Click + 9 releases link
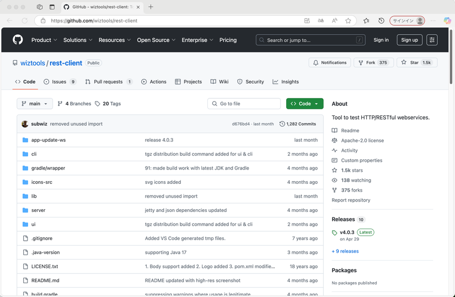 [x=345, y=251]
